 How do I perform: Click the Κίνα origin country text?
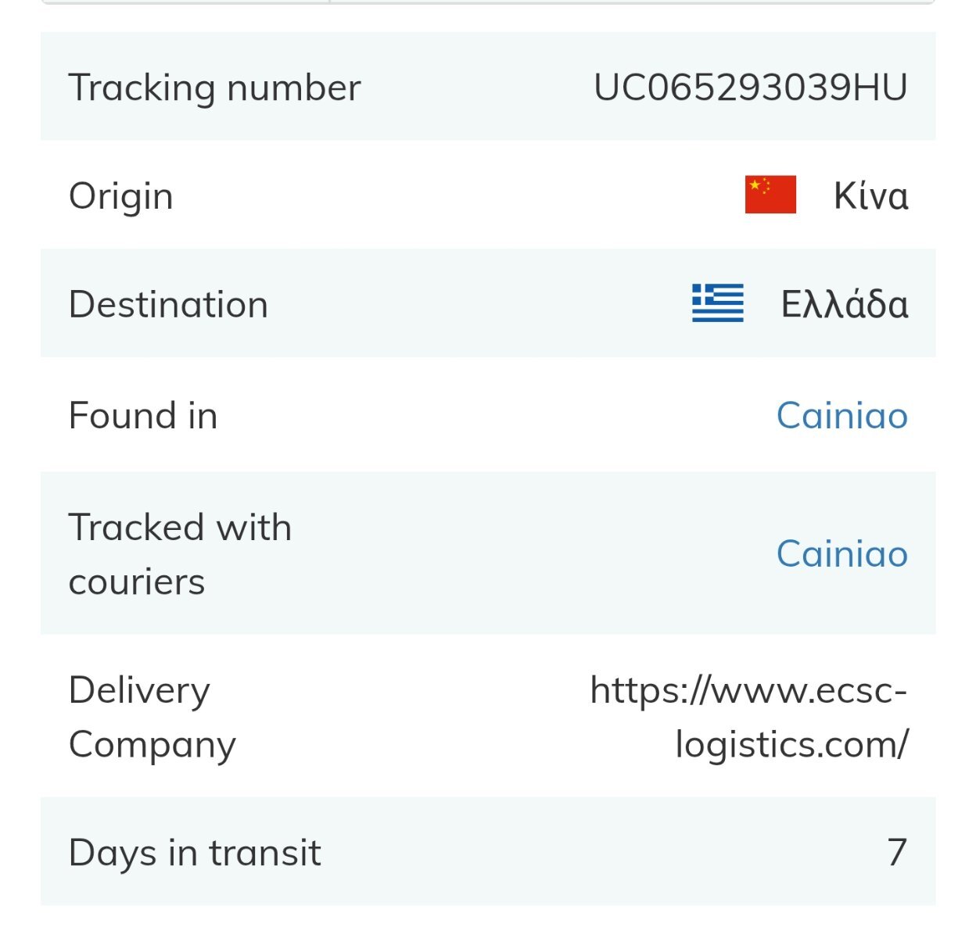pyautogui.click(x=871, y=195)
